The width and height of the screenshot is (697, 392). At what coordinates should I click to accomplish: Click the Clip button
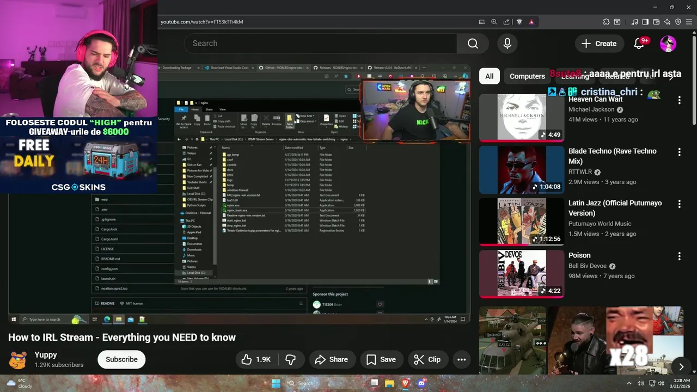click(x=427, y=359)
